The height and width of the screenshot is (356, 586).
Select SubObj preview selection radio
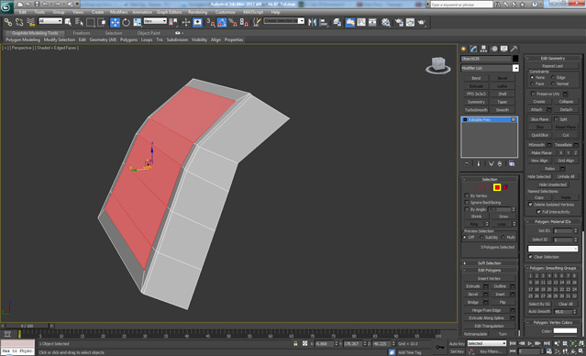pyautogui.click(x=481, y=238)
